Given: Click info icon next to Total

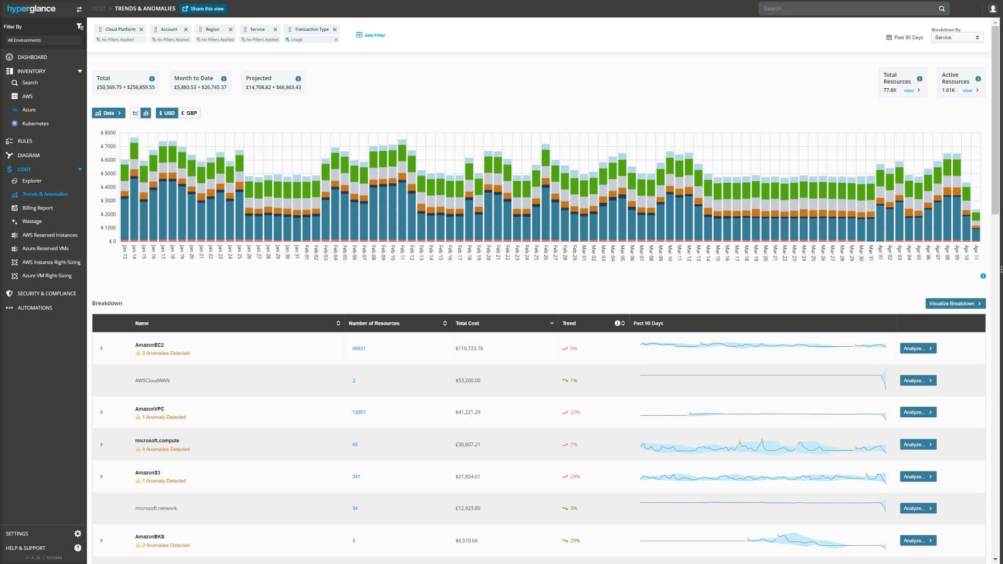Looking at the screenshot, I should 152,79.
